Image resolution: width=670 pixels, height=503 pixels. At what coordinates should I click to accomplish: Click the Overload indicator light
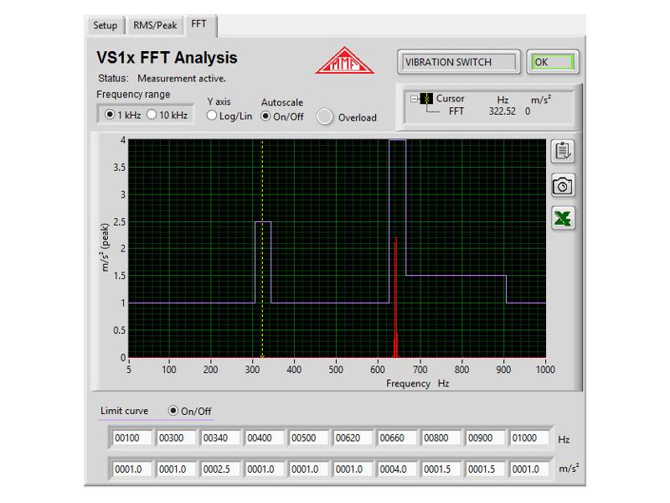[x=324, y=117]
